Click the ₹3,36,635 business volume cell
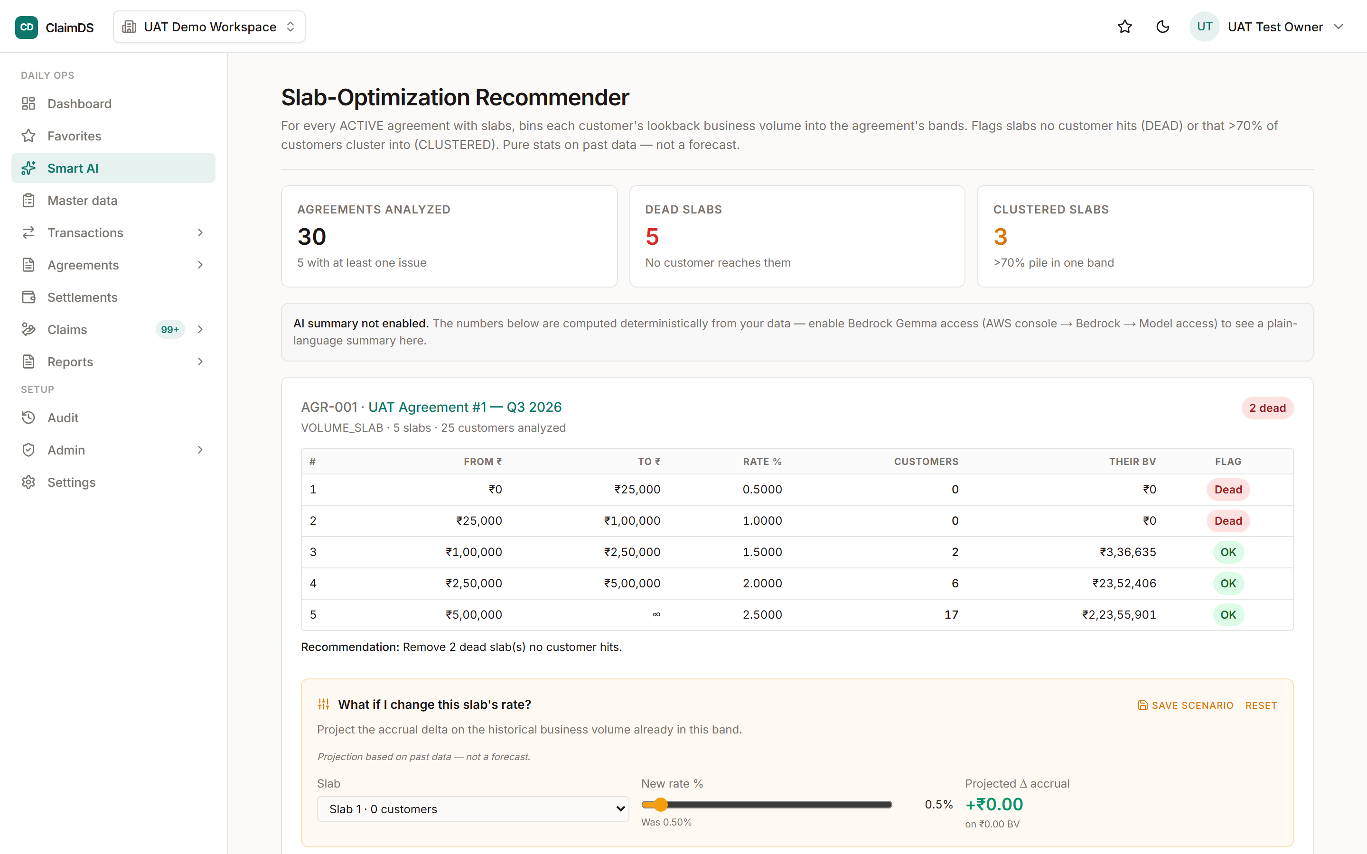This screenshot has width=1367, height=854. (x=1127, y=552)
